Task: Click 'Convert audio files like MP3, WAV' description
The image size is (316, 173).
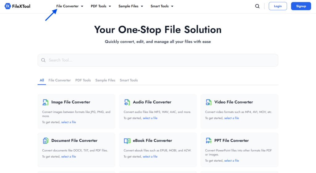Action: click(157, 112)
